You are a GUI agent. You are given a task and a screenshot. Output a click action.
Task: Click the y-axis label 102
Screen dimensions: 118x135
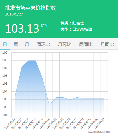[x=5, y=107]
